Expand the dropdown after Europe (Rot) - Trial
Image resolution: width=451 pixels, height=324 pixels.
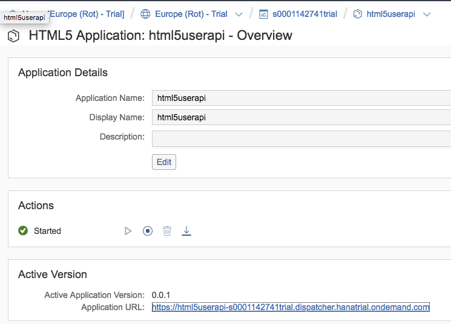pyautogui.click(x=239, y=14)
